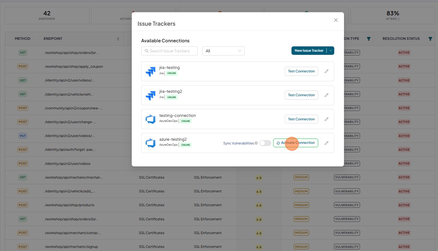Viewport: 438px width, 251px height.
Task: Click ONLINE badge of azure-testing2
Action: pyautogui.click(x=186, y=145)
